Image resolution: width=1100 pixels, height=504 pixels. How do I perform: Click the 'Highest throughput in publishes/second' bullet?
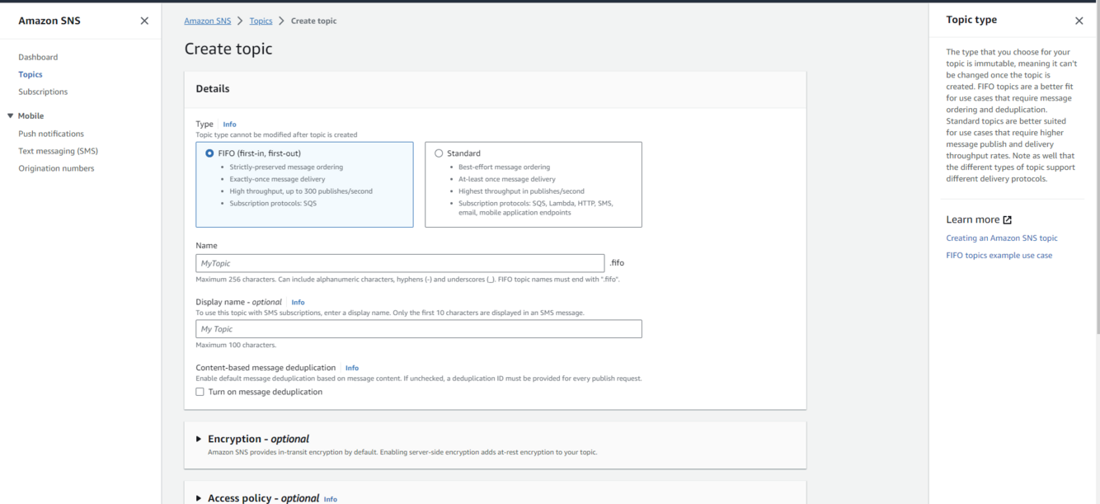(521, 191)
